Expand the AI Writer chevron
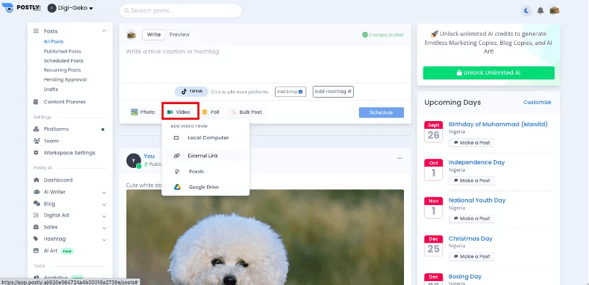The height and width of the screenshot is (285, 589). tap(104, 193)
